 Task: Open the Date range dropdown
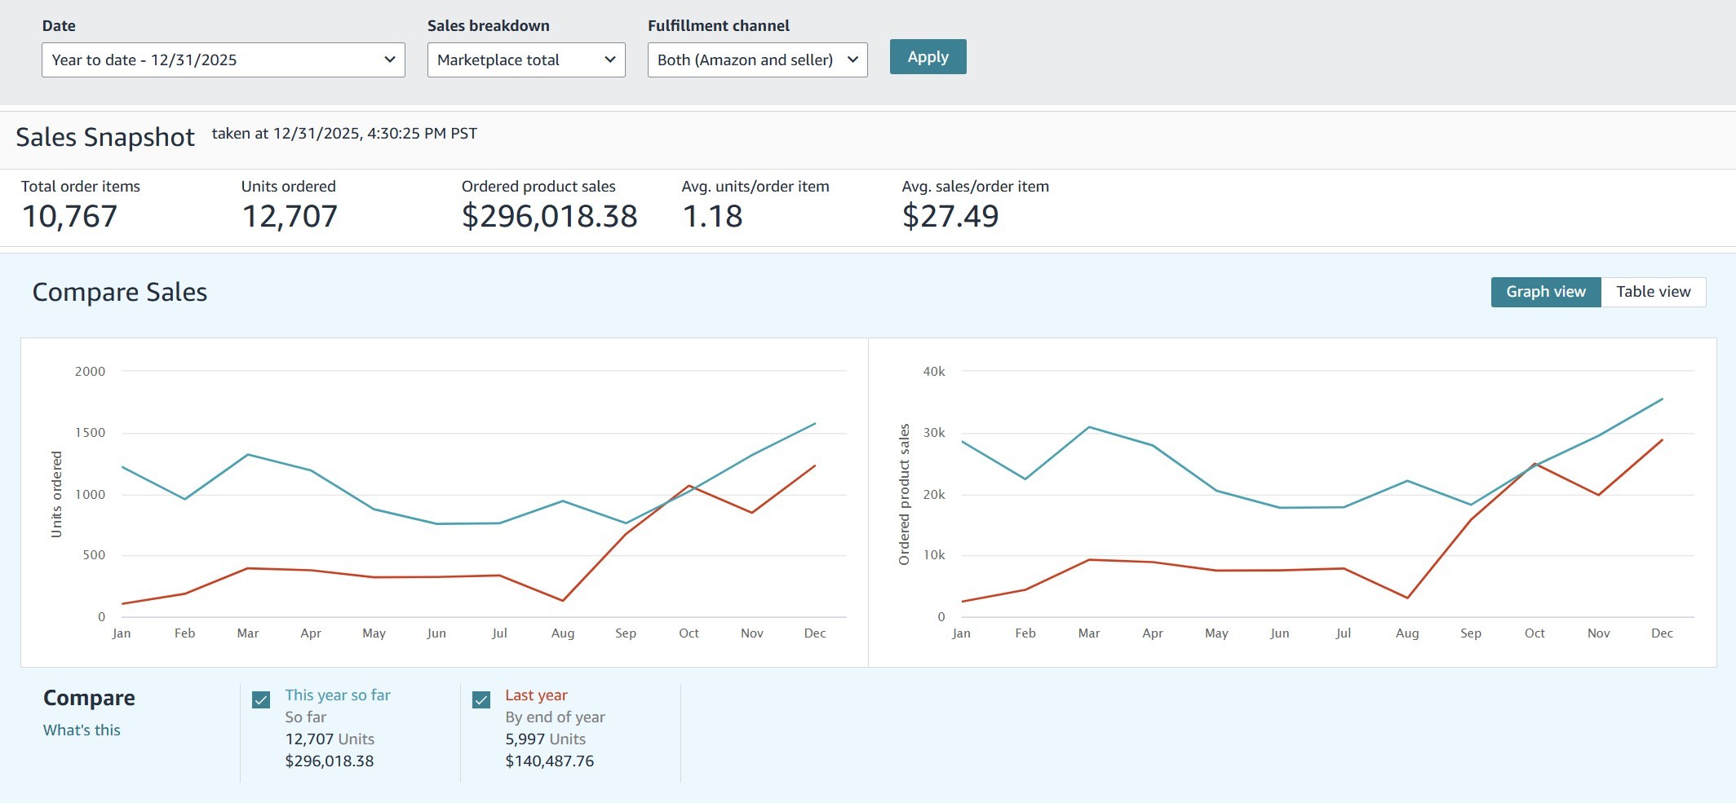click(x=223, y=60)
